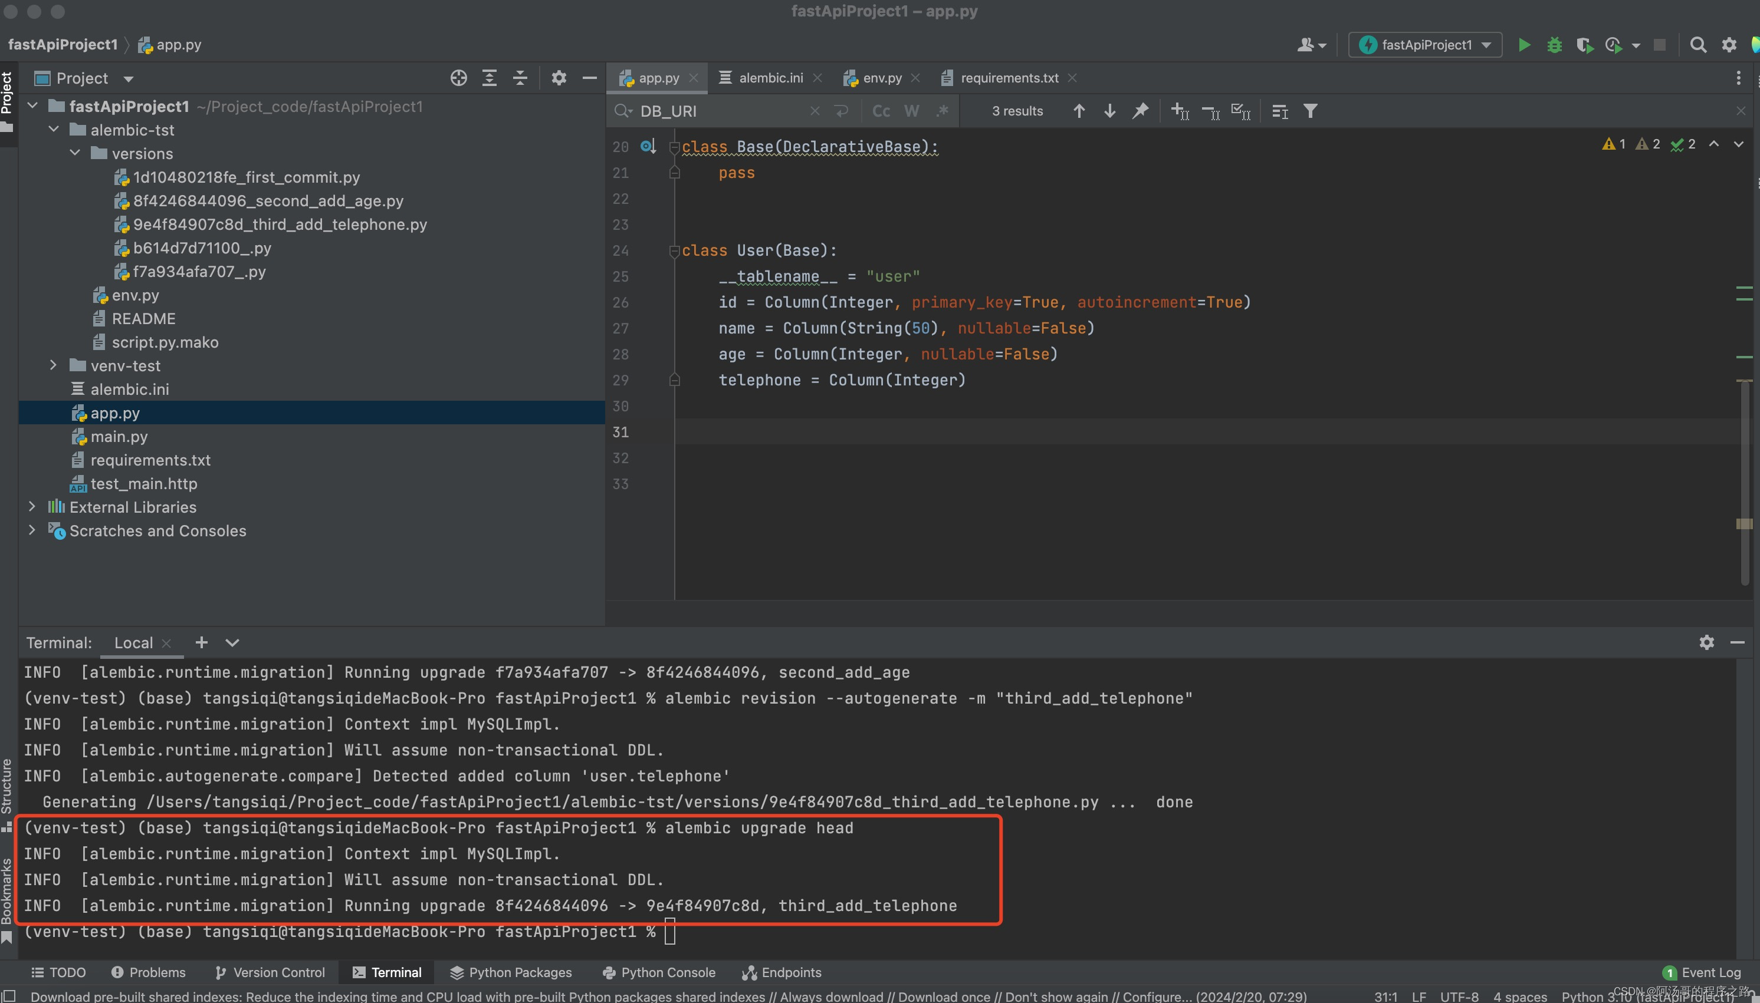Expand External Libraries node
Image resolution: width=1760 pixels, height=1003 pixels.
click(x=32, y=506)
